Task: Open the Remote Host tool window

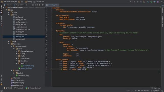Action: pos(163,21)
